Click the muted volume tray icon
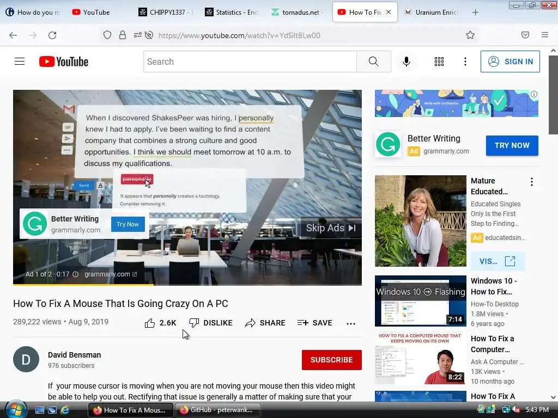 [x=515, y=410]
